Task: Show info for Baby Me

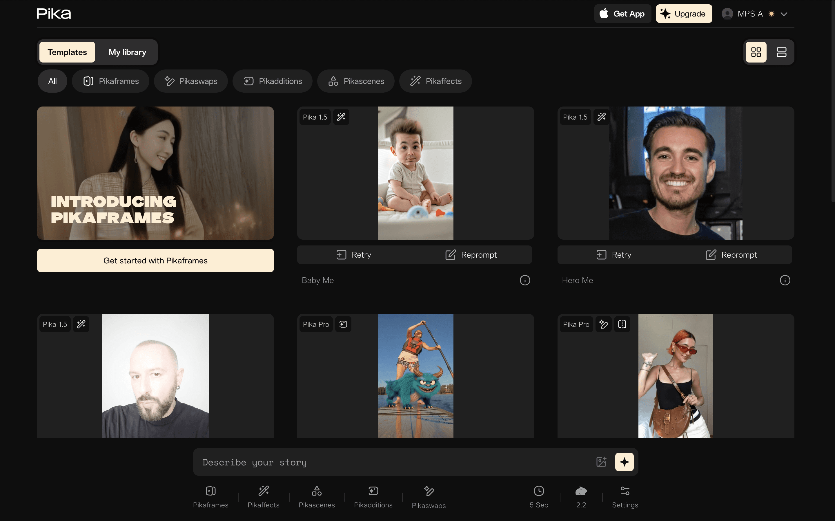Action: [525, 280]
